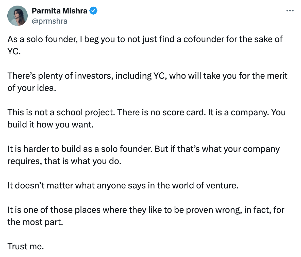This screenshot has width=301, height=257.
Task: Click the line "requires, that is what you do."
Action: click(x=64, y=161)
